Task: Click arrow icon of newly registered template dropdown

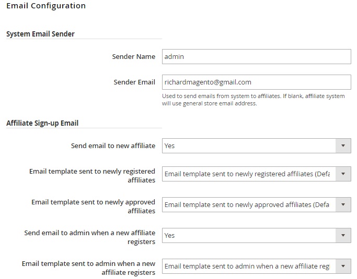Action: (343, 174)
